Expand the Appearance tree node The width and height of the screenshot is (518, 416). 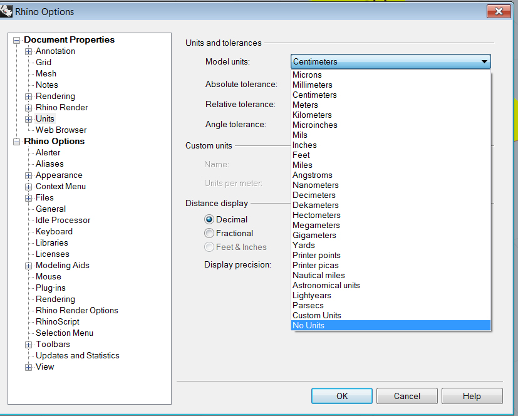[28, 175]
